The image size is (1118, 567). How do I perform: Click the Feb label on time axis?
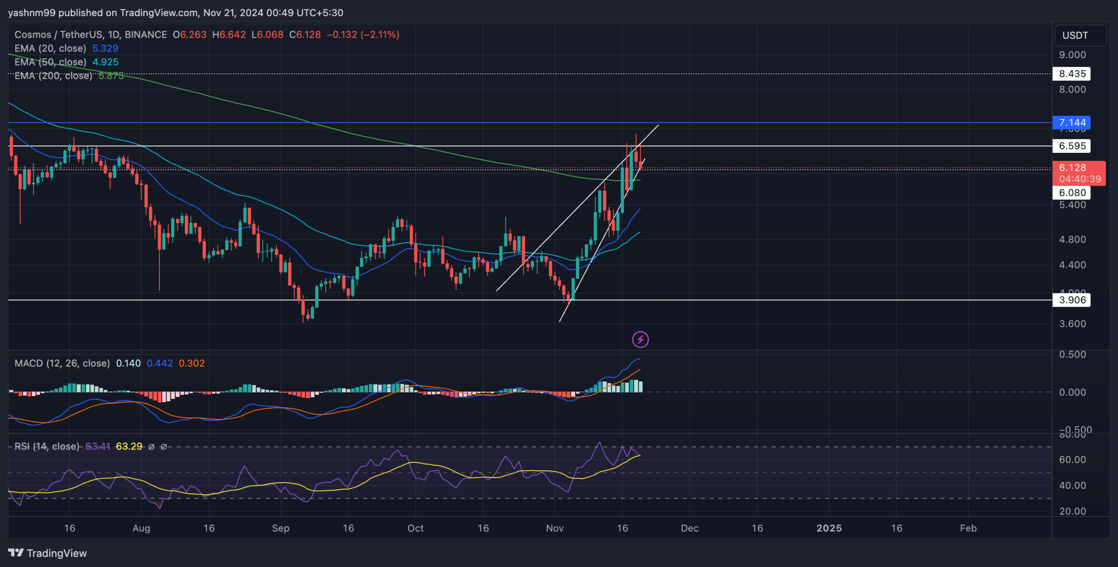(x=968, y=528)
